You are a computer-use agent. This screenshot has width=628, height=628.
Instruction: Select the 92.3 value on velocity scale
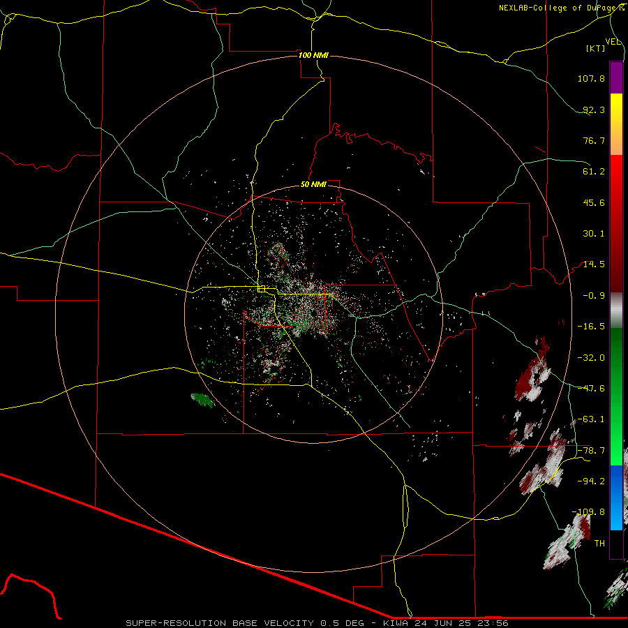pos(594,110)
